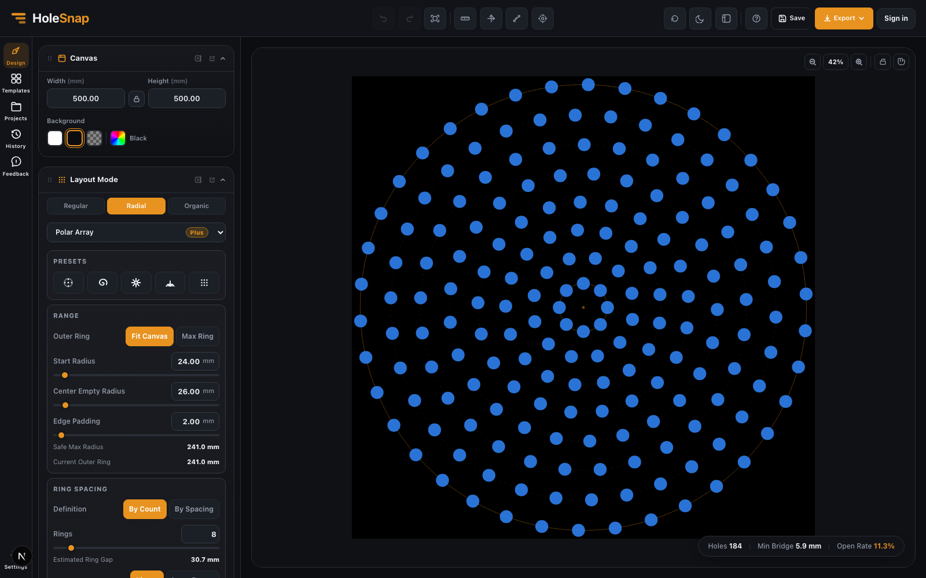Open the Polar Array pattern dropdown

point(136,232)
